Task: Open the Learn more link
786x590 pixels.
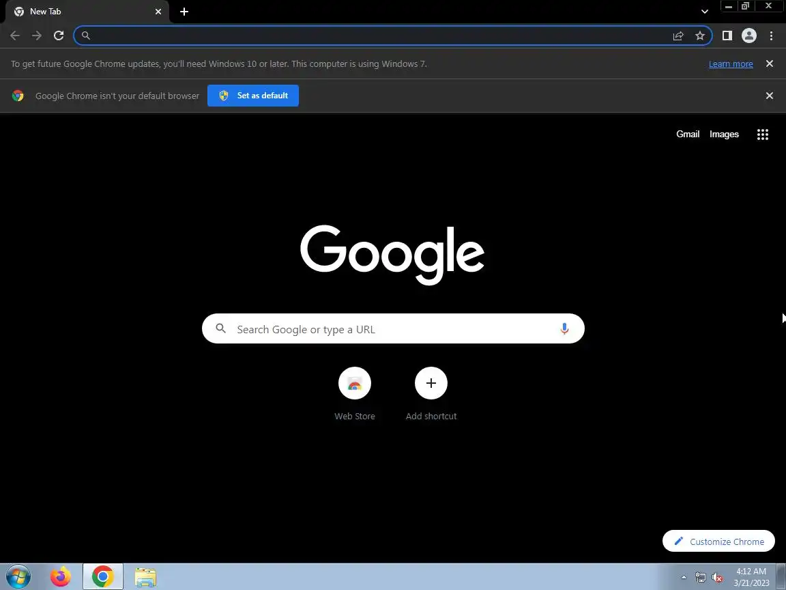Action: [730, 64]
